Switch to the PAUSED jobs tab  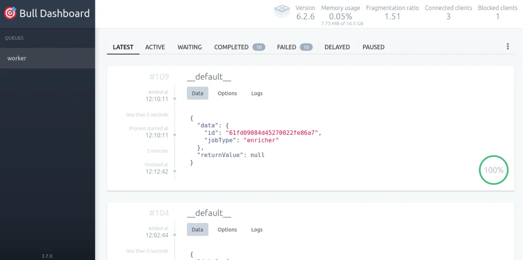(373, 47)
